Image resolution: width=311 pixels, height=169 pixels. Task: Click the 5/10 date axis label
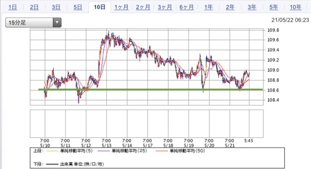[x=45, y=145]
